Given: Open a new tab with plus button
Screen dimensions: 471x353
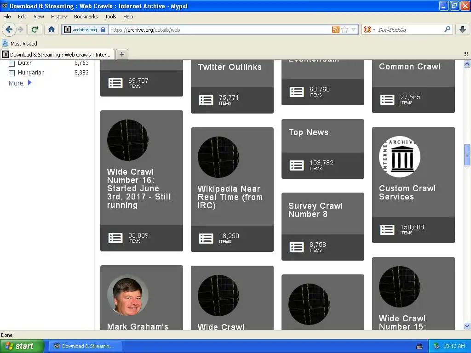Looking at the screenshot, I should click(121, 54).
